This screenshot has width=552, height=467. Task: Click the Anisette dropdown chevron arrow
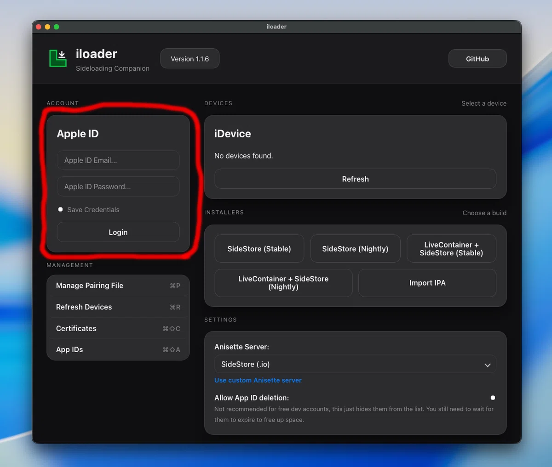point(487,365)
